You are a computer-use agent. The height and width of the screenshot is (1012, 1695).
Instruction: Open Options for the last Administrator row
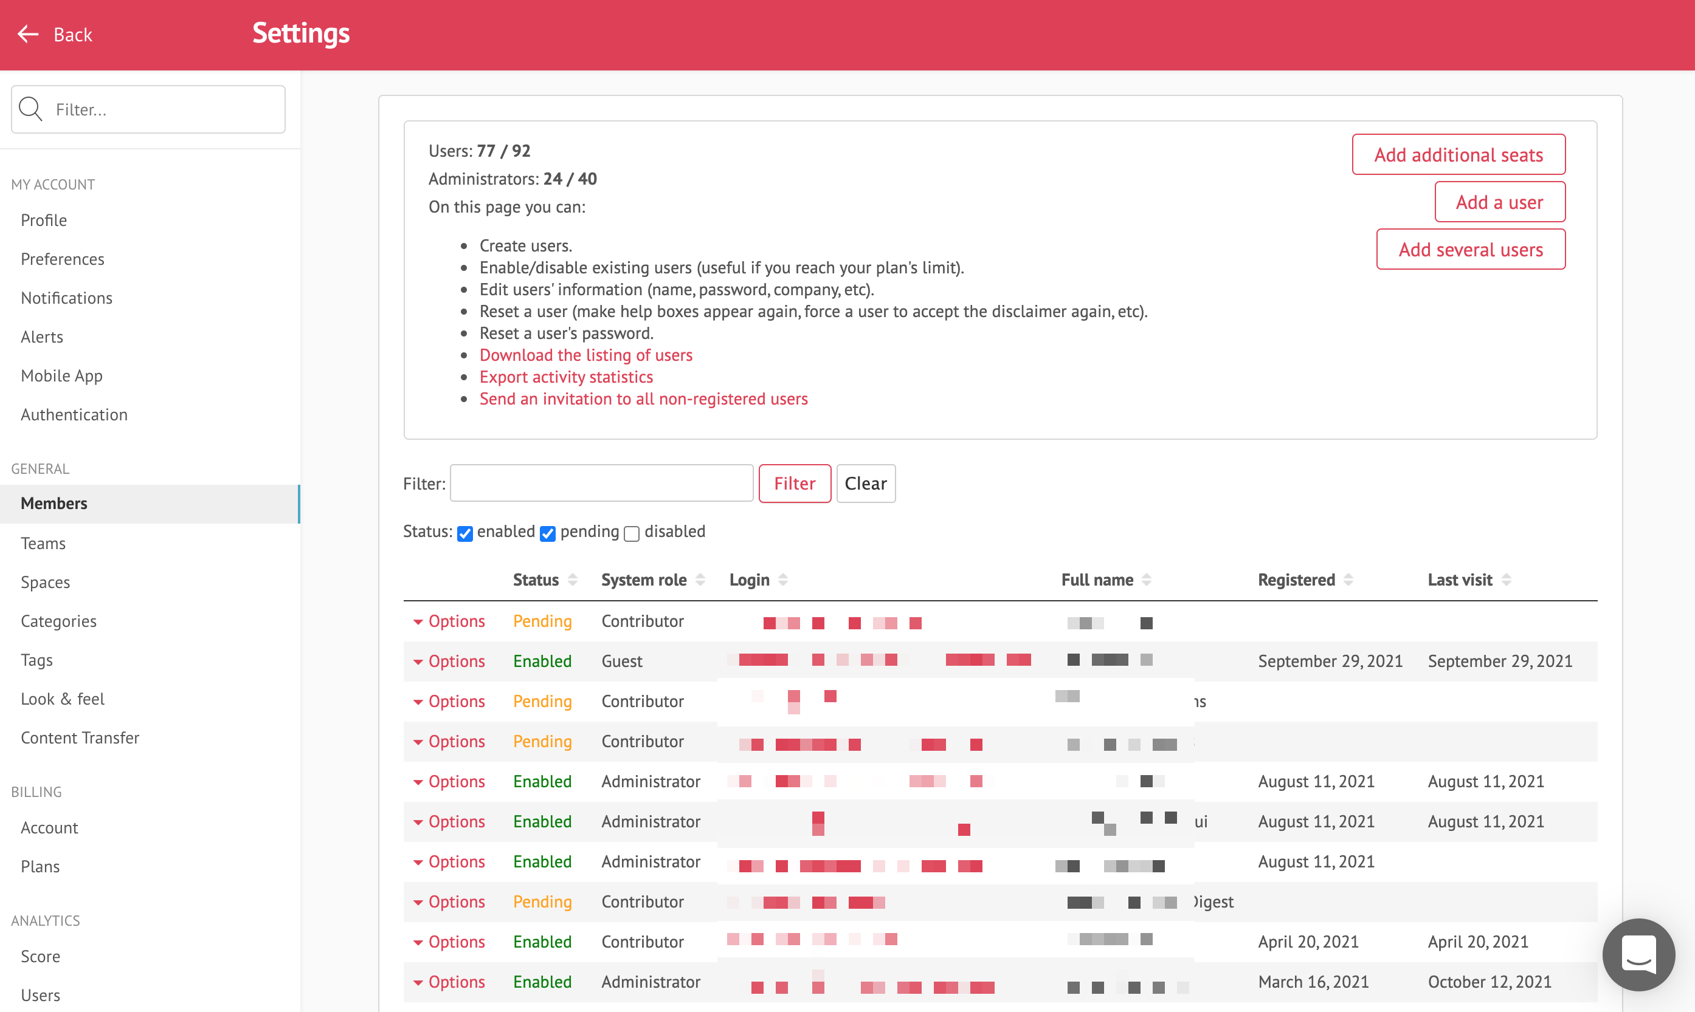pos(449,981)
